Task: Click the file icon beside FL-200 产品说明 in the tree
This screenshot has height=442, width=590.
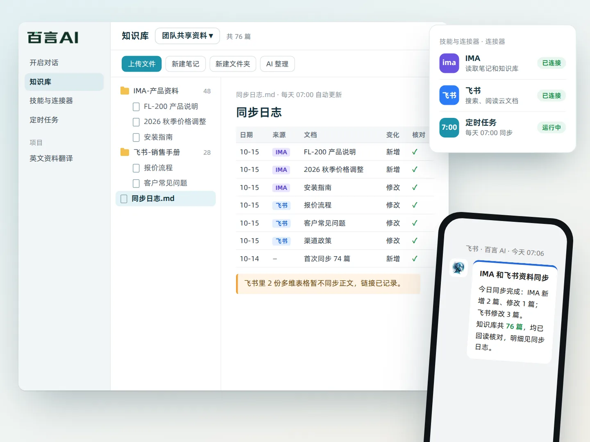Action: tap(136, 107)
